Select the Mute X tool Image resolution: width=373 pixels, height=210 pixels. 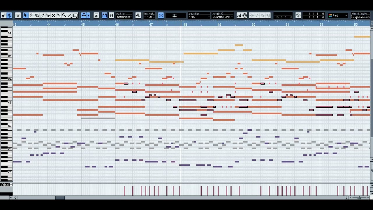[x=53, y=15]
